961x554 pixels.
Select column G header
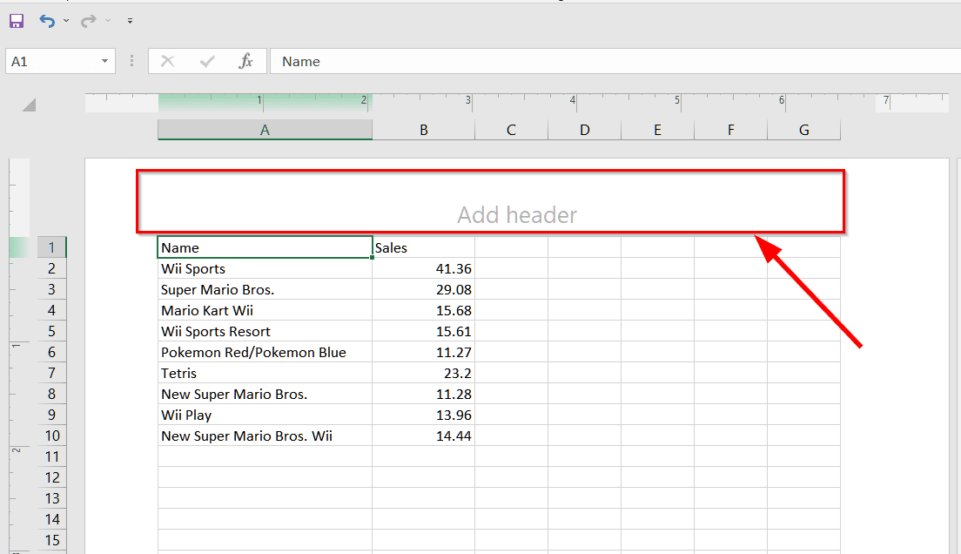803,130
